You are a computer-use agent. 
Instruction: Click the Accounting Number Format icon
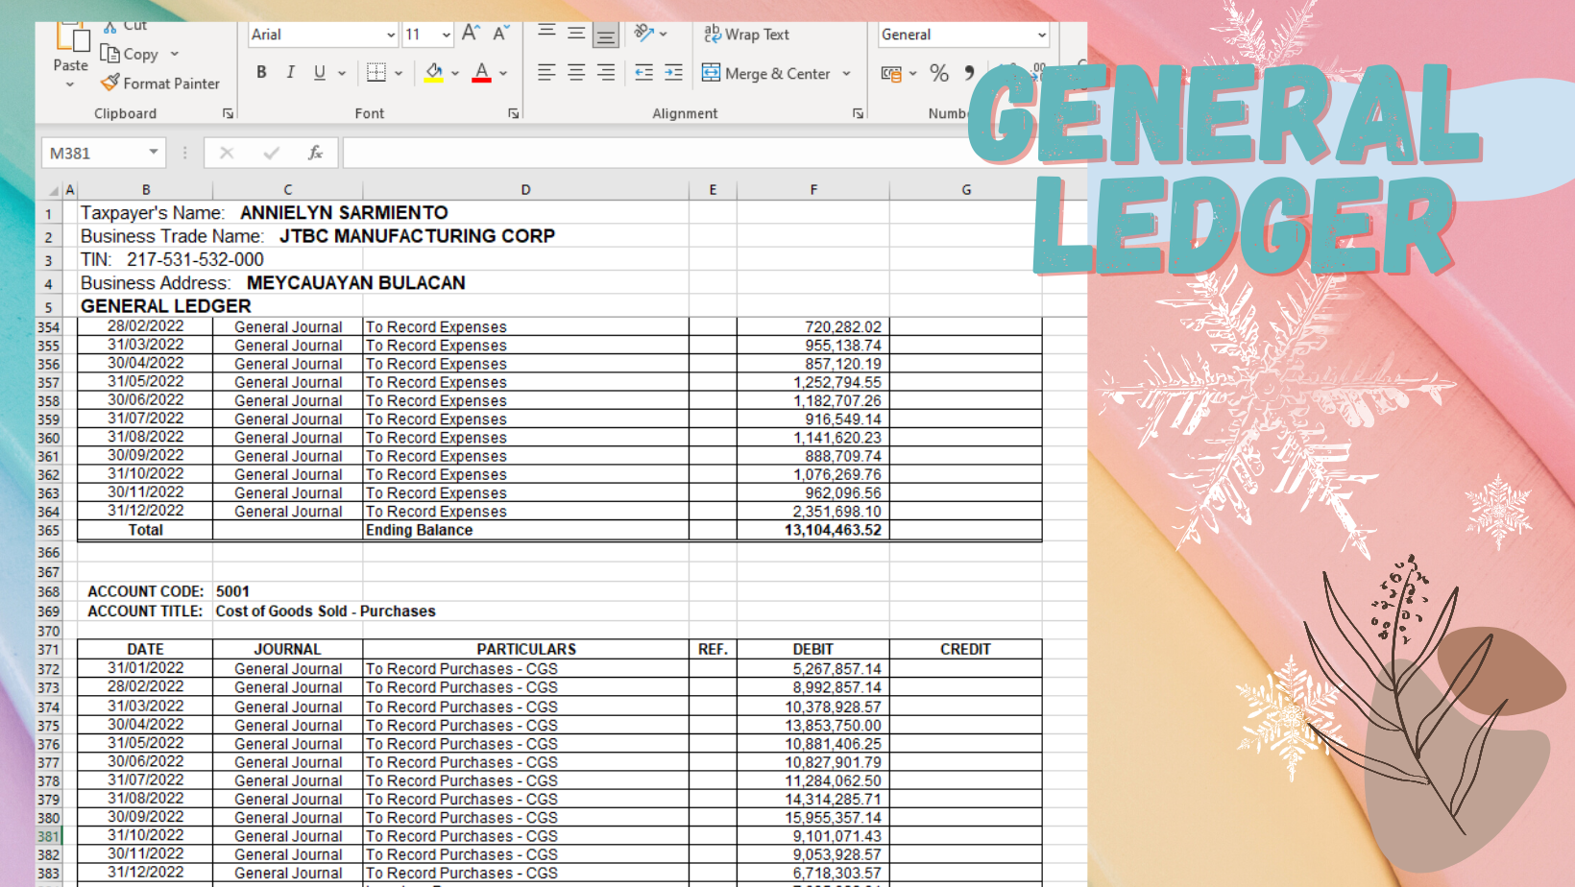(x=891, y=73)
